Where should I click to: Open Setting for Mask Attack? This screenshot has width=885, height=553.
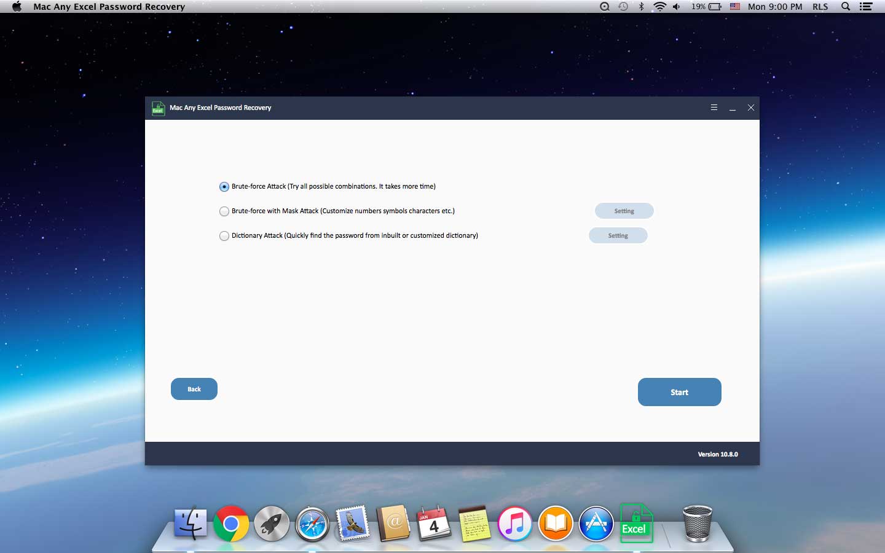click(x=624, y=211)
